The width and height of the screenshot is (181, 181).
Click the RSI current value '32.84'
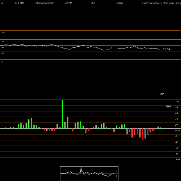[167, 49]
